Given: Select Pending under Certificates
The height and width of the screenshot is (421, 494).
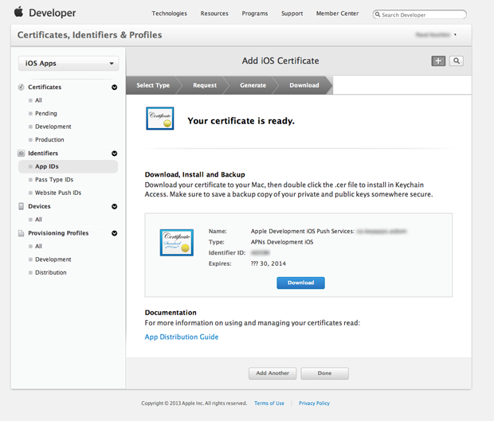Looking at the screenshot, I should (46, 113).
